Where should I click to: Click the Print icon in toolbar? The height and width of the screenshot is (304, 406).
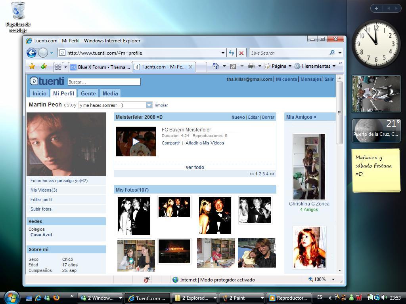[251, 66]
